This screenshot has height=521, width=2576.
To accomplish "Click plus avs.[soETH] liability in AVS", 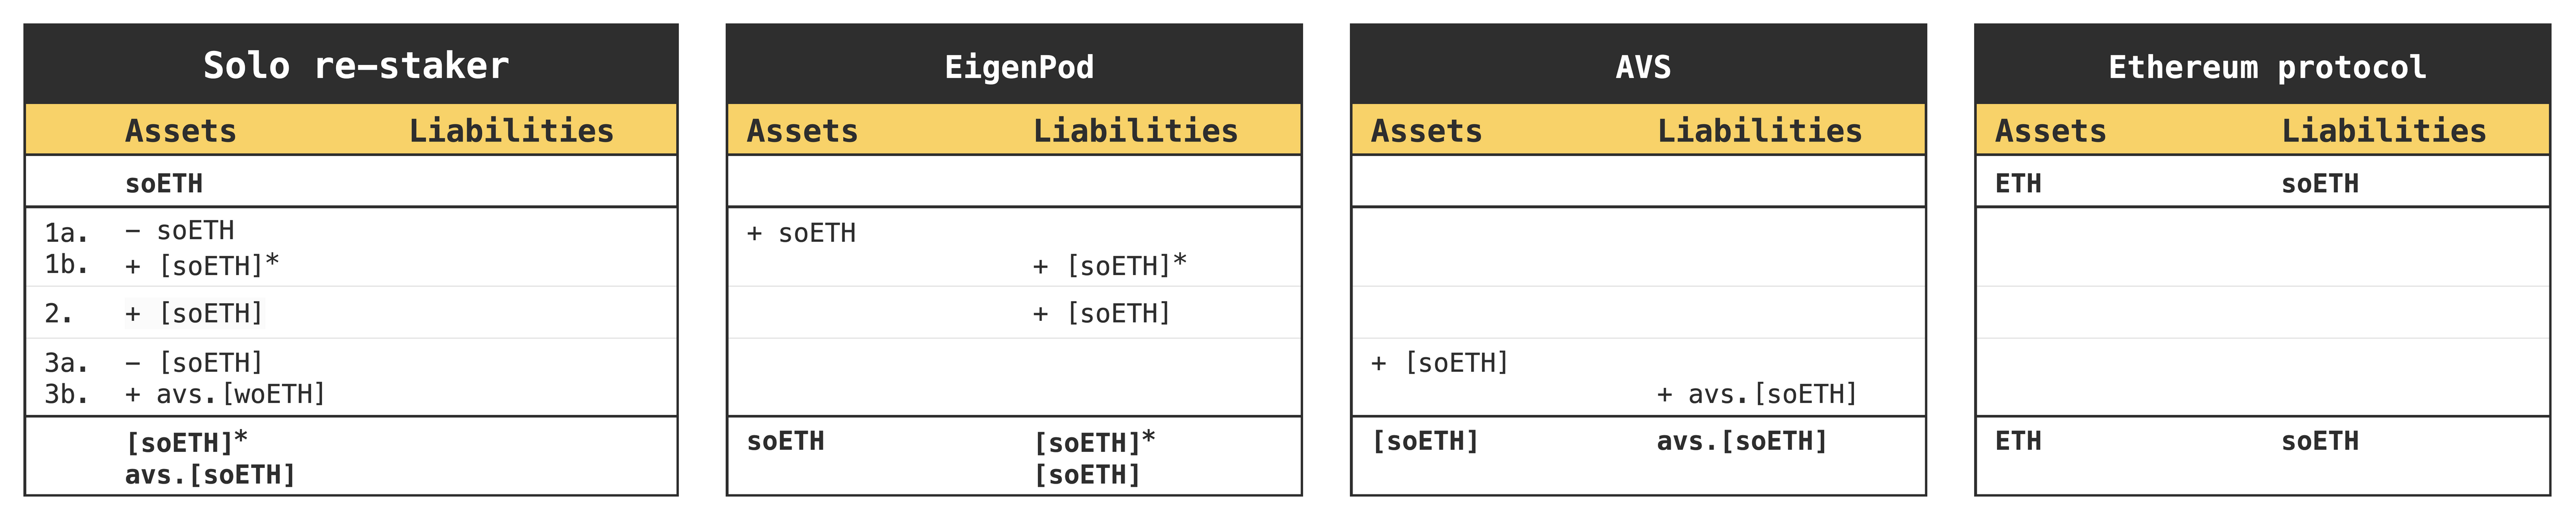I will coord(1757,394).
